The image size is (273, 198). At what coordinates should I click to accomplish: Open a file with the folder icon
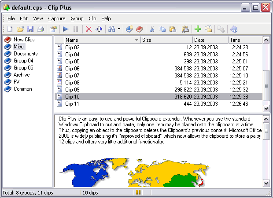20,29
